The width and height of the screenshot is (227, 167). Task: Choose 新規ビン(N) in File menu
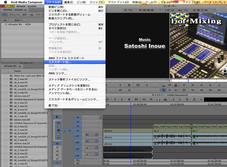[x=75, y=7]
